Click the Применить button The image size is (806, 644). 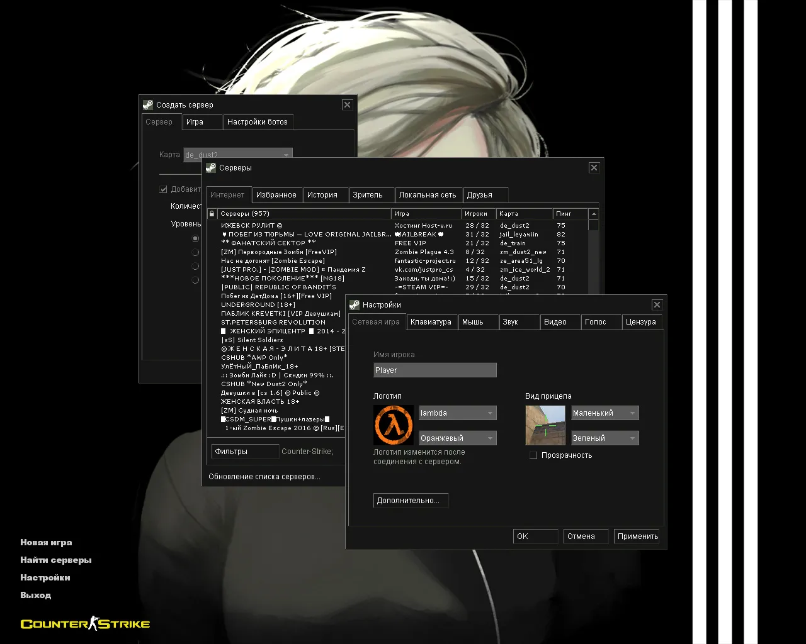click(637, 536)
